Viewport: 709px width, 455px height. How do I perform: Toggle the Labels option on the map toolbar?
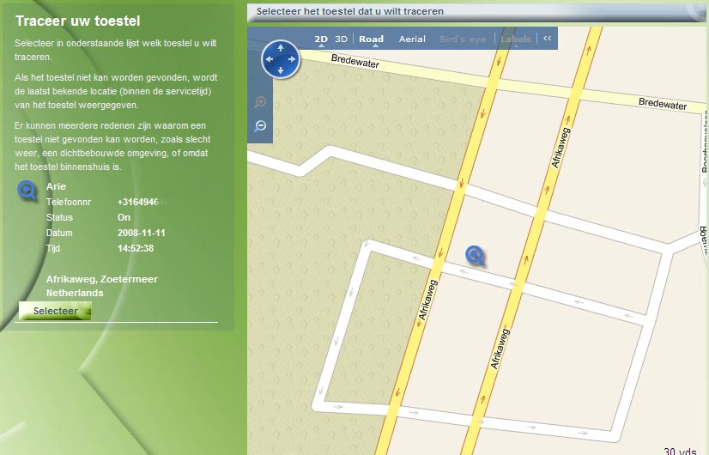pos(516,39)
